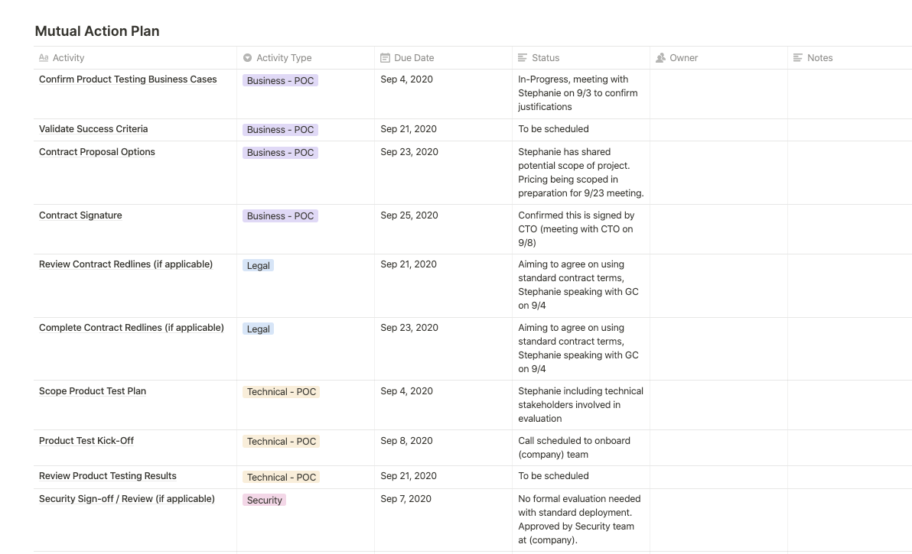
Task: Click the Activity column title icon
Action: coord(44,58)
